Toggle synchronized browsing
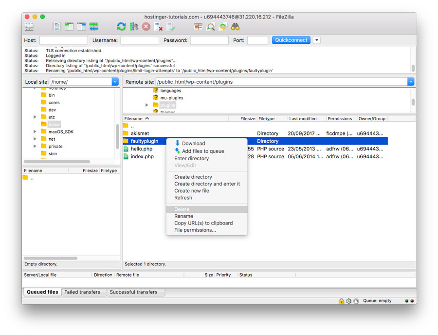438x335 pixels. pyautogui.click(x=223, y=27)
